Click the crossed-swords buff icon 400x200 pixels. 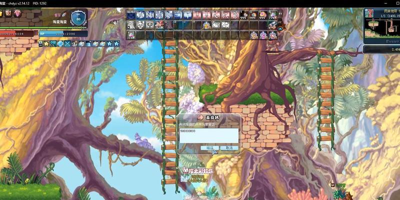(x=67, y=43)
